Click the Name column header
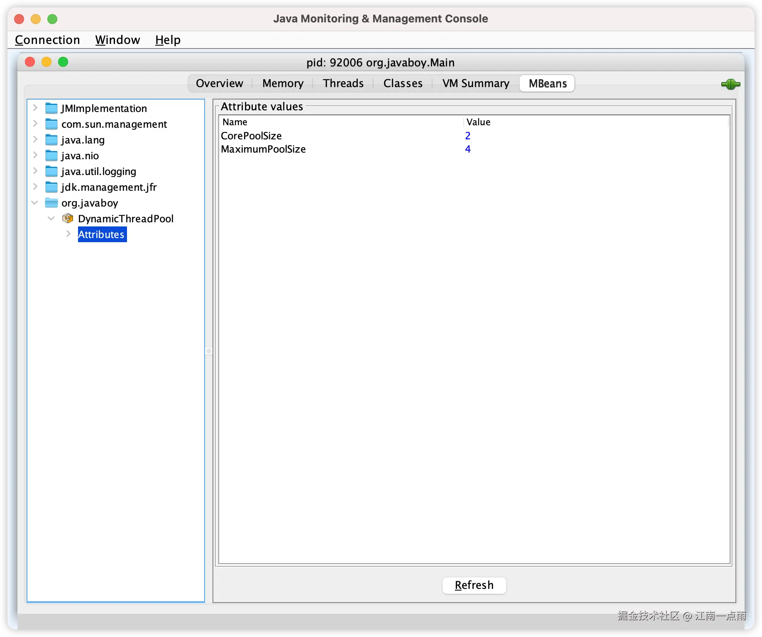Screen dimensions: 762x637 pos(341,122)
